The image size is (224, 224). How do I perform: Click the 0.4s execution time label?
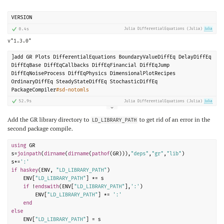[24, 29]
